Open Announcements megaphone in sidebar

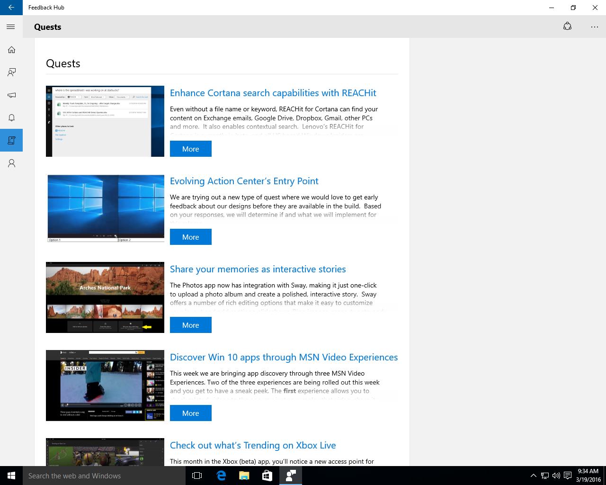click(x=11, y=95)
